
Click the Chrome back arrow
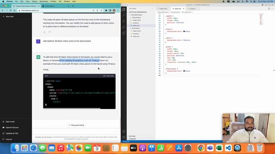[x=3, y=10]
